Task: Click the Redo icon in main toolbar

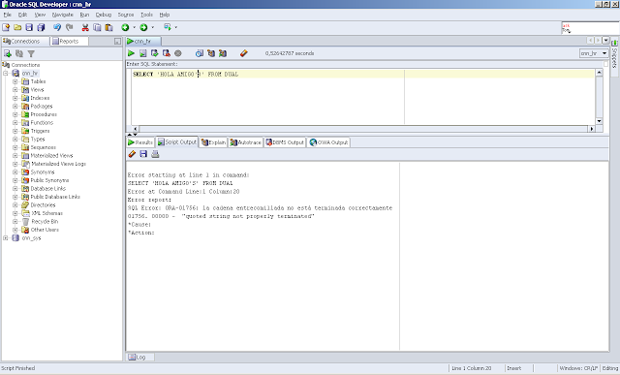Action: pos(70,27)
